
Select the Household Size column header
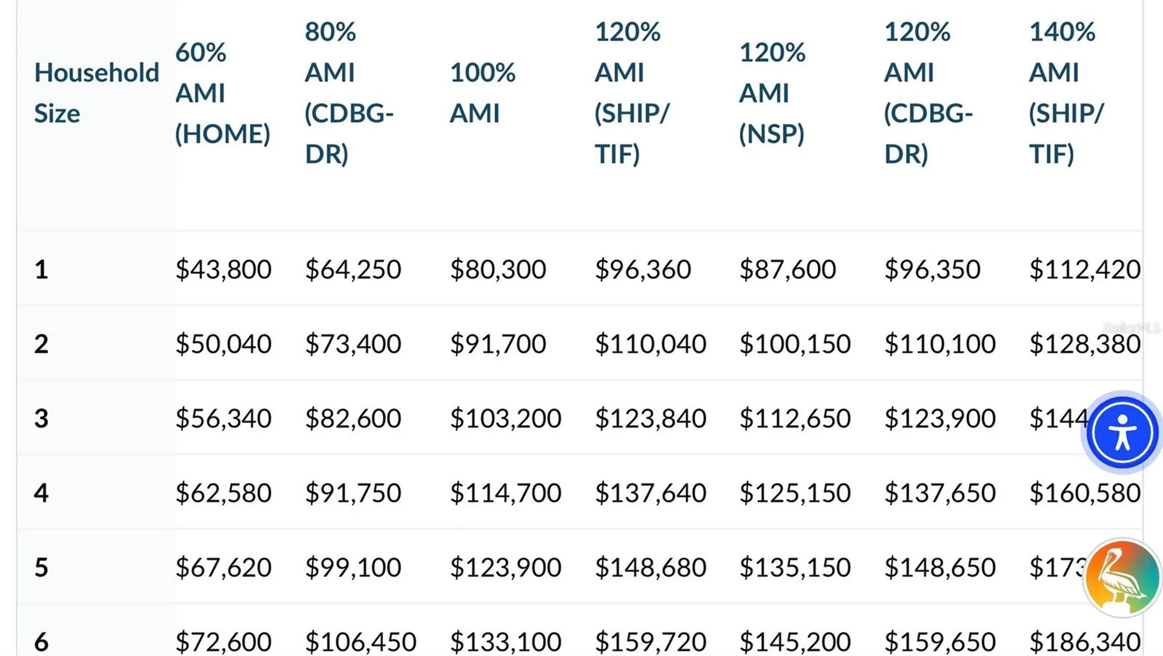coord(96,93)
